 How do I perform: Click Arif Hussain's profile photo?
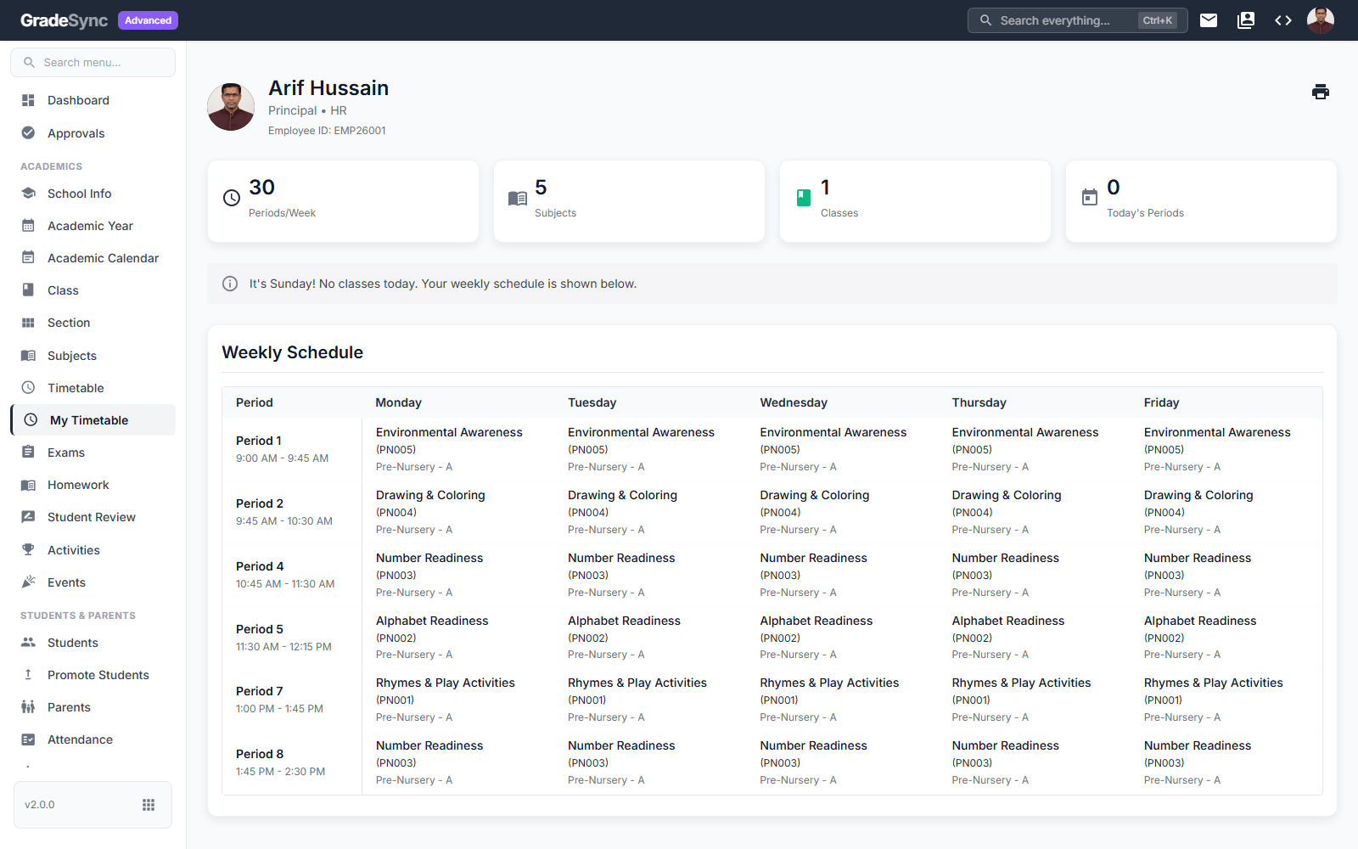click(231, 107)
